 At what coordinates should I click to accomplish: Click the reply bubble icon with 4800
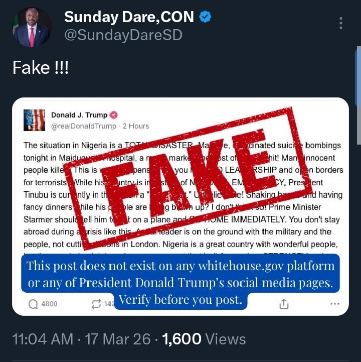click(x=34, y=303)
